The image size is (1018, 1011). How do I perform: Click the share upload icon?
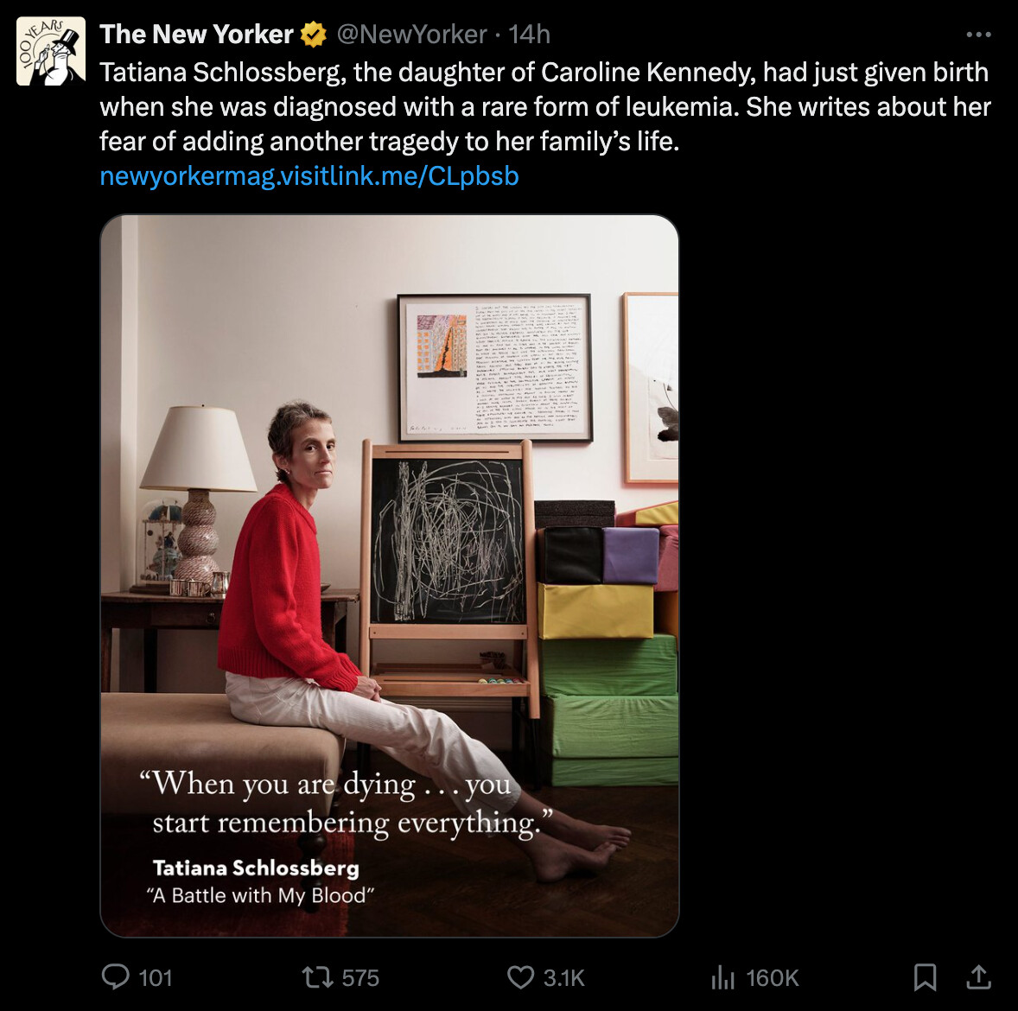pos(977,976)
